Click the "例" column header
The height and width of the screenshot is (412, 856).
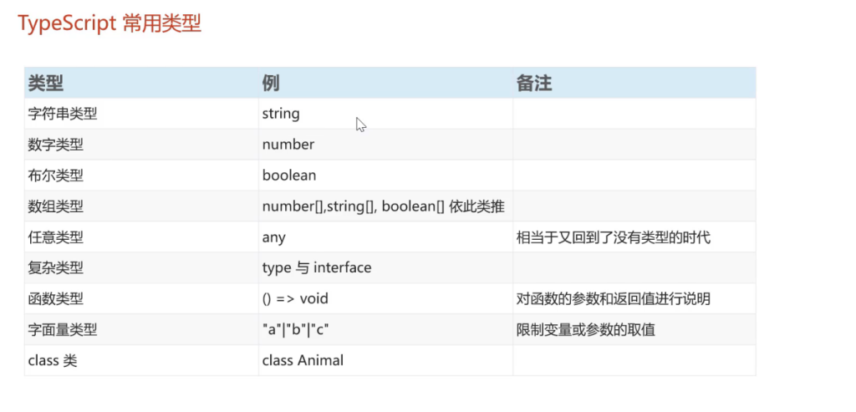270,84
